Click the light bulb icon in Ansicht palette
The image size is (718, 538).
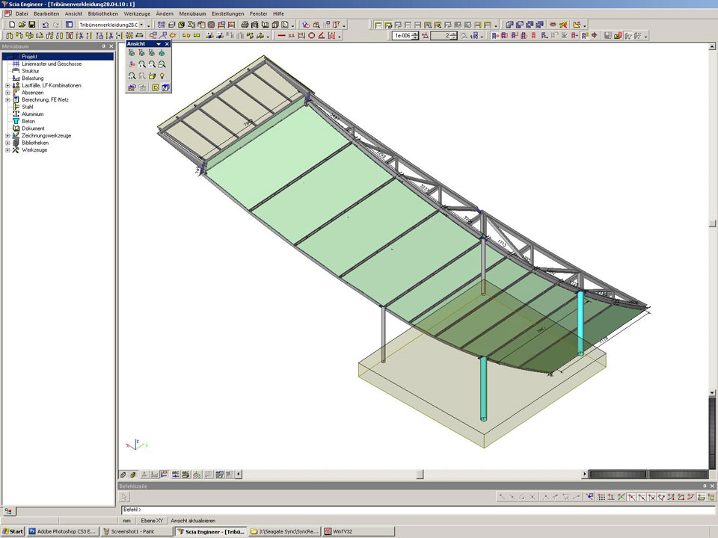[x=162, y=75]
